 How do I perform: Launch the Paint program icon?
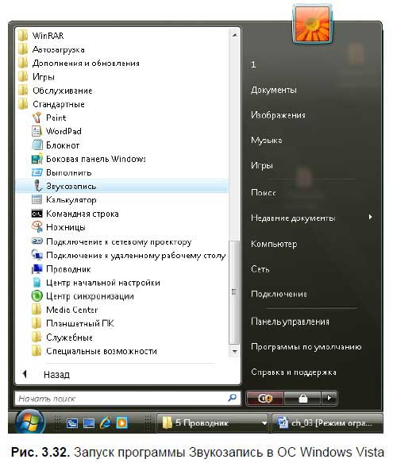[37, 118]
